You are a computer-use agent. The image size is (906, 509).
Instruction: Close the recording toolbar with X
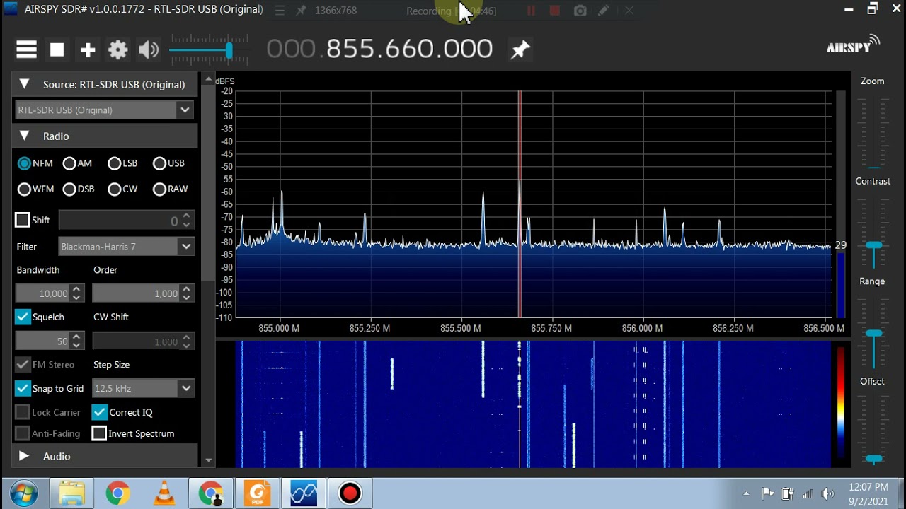[x=629, y=11]
